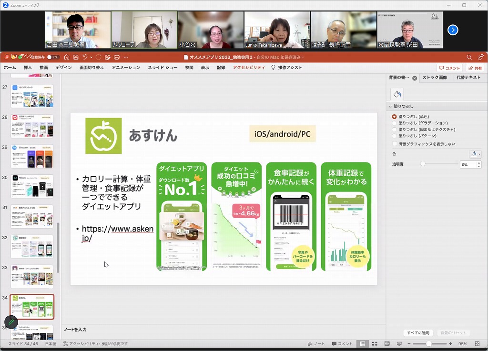This screenshot has height=351, width=488.
Task: Open the search magnifier in the title bar
Action: [469, 57]
